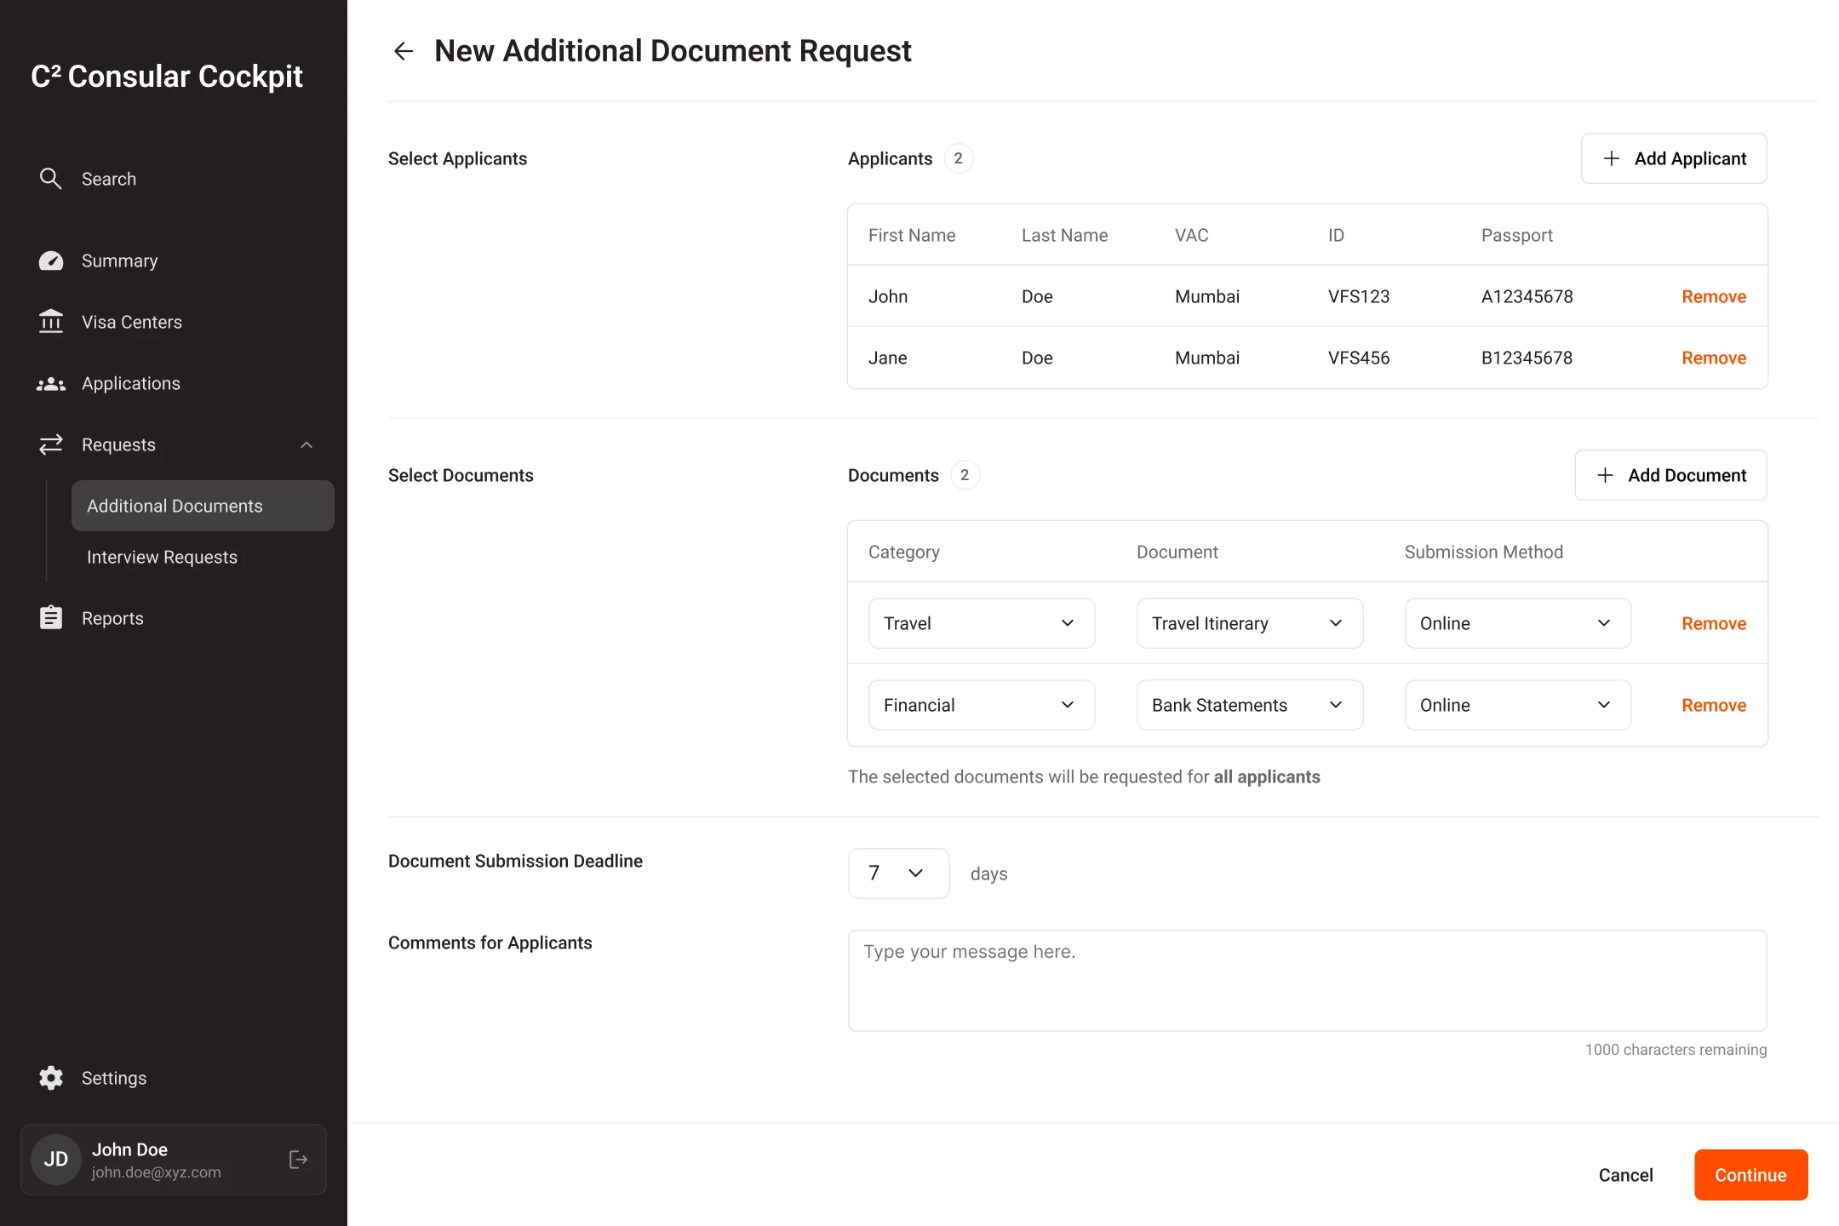Open Settings in the sidebar
This screenshot has width=1839, height=1226.
click(114, 1078)
